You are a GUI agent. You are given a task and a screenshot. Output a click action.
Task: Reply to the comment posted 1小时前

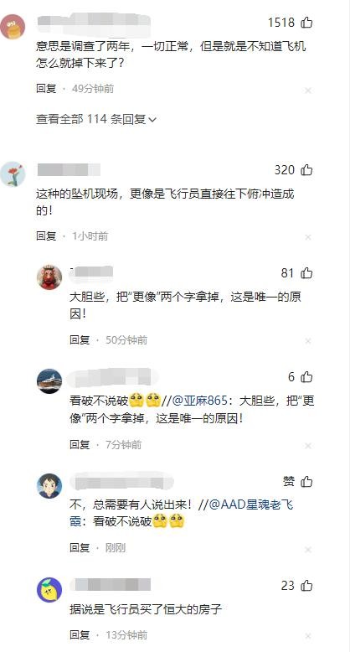tap(46, 235)
